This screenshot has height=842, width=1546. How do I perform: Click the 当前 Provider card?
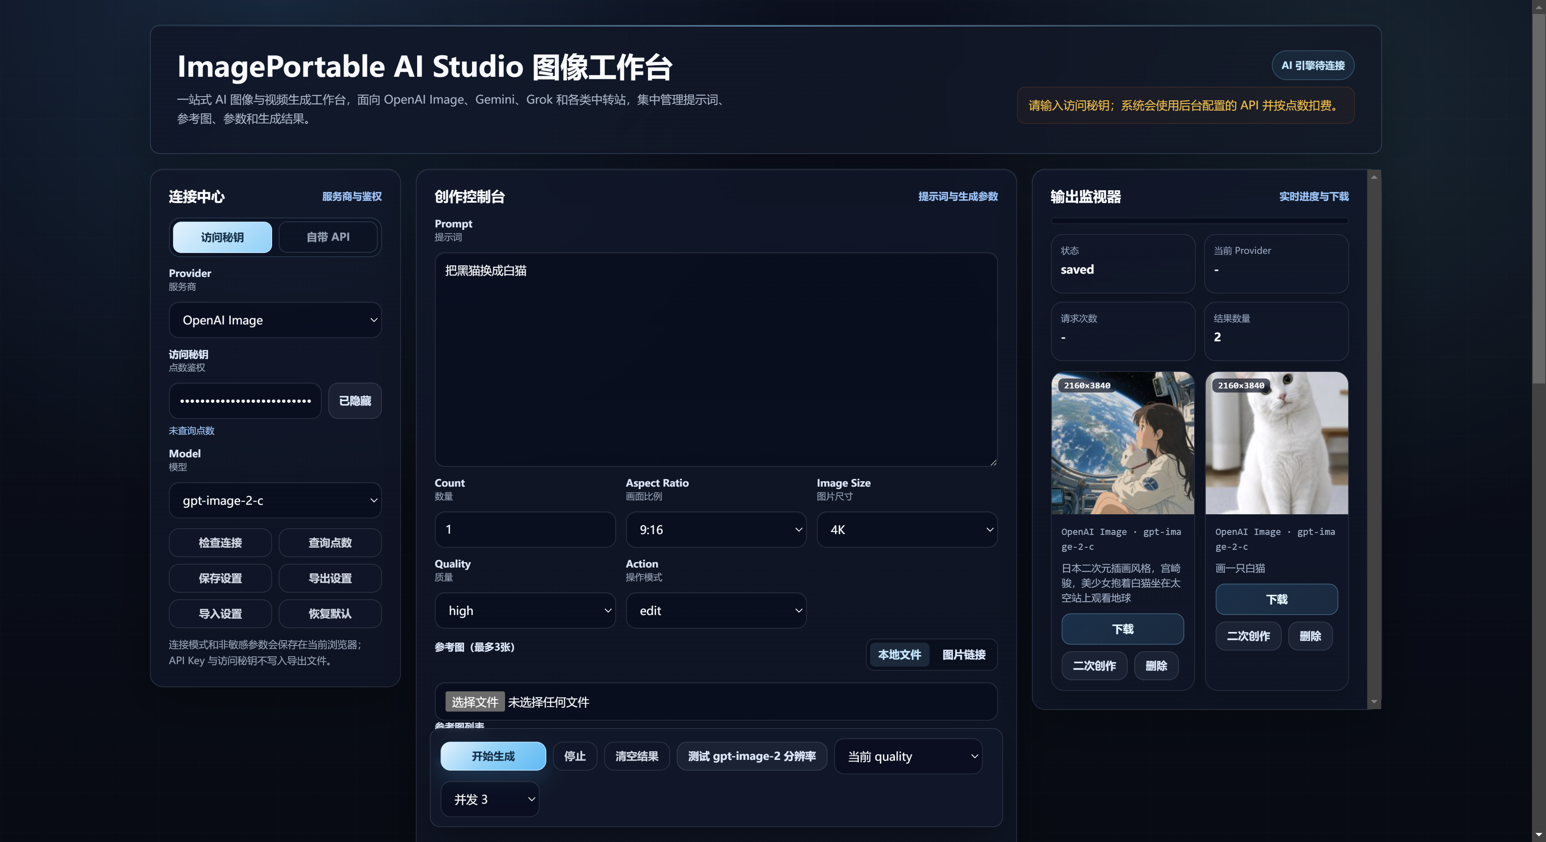tap(1276, 263)
